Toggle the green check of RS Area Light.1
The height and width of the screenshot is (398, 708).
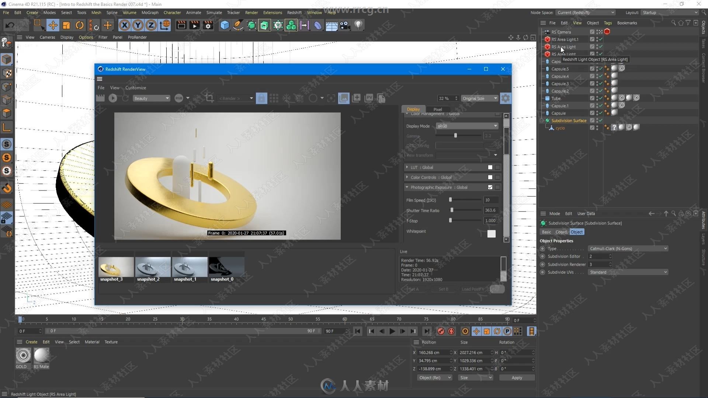[x=601, y=39]
